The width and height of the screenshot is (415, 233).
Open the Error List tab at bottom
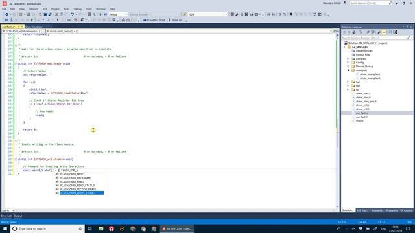click(x=6, y=216)
